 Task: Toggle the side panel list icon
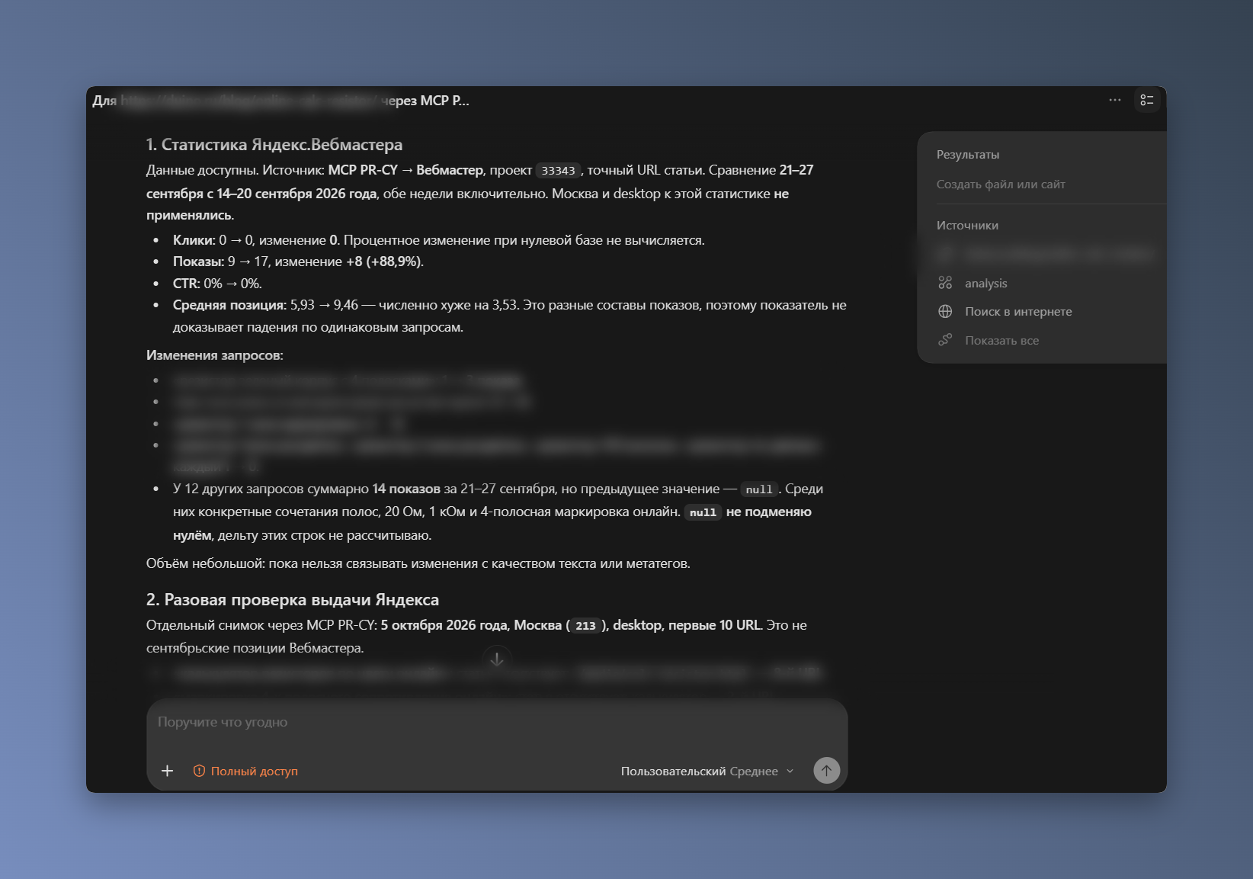[x=1147, y=100]
